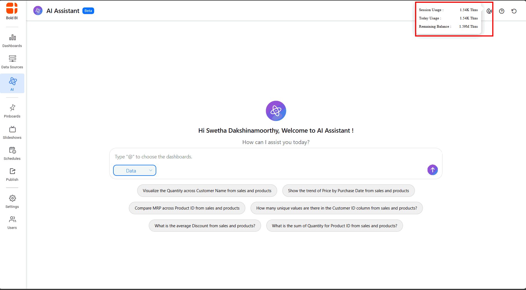This screenshot has width=526, height=290.
Task: Click the Beta badge
Action: point(88,11)
